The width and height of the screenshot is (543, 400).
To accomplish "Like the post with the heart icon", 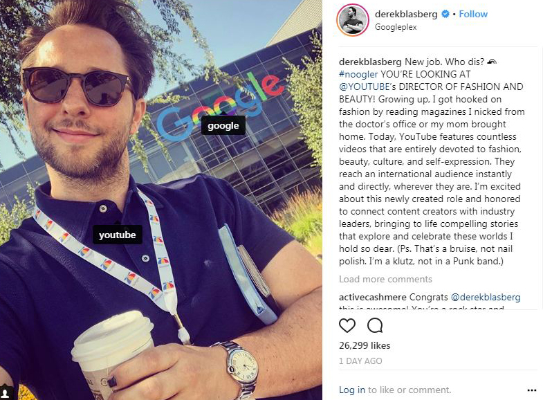I will (347, 325).
